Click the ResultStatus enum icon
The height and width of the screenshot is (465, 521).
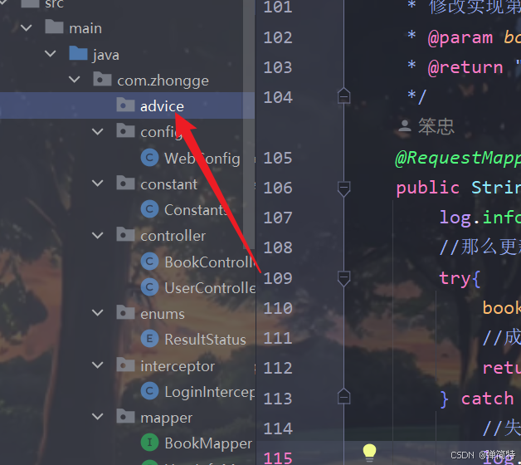[149, 339]
